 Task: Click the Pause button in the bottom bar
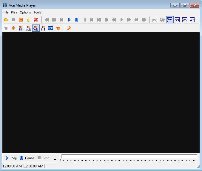tap(27, 158)
